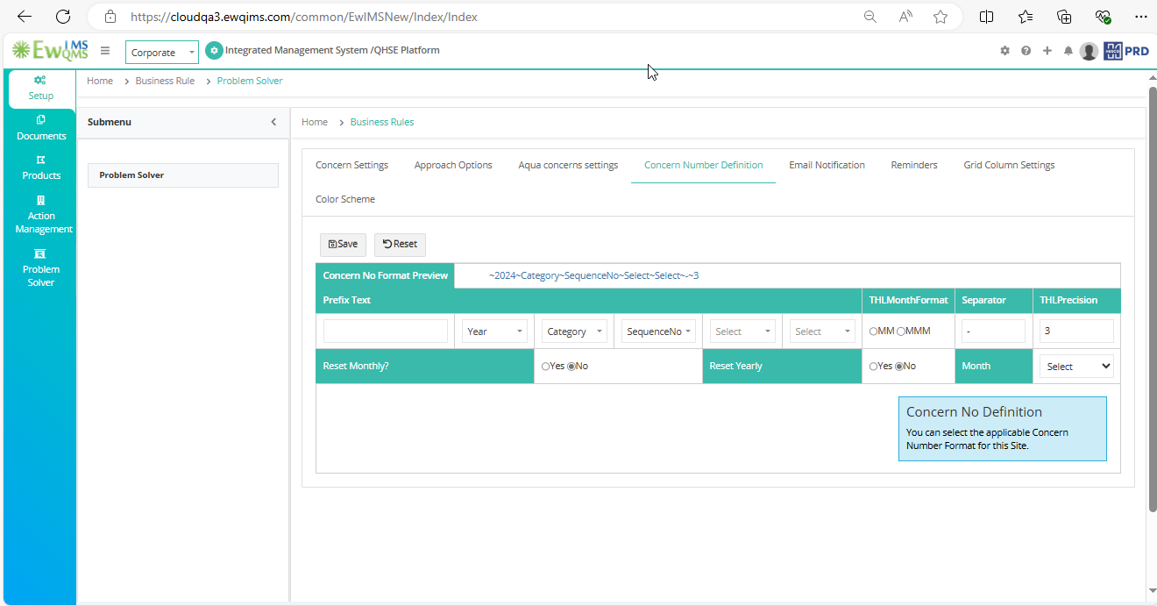Switch to Grid Column Settings tab
The image size is (1157, 606).
[x=1009, y=165]
